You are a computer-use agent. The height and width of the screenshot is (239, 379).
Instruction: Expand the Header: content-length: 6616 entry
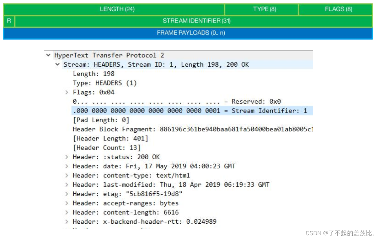[x=67, y=212]
